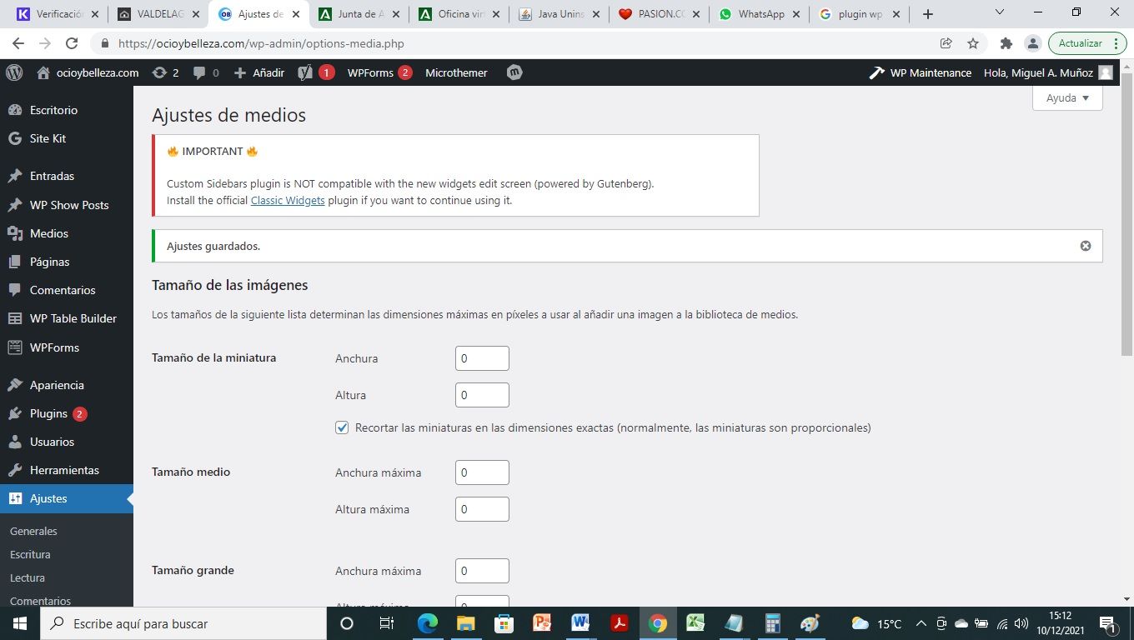This screenshot has height=640, width=1134.
Task: Open WP Maintenance in the admin bar
Action: pyautogui.click(x=921, y=72)
